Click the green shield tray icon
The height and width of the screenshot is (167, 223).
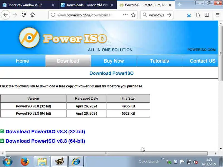pos(169,162)
